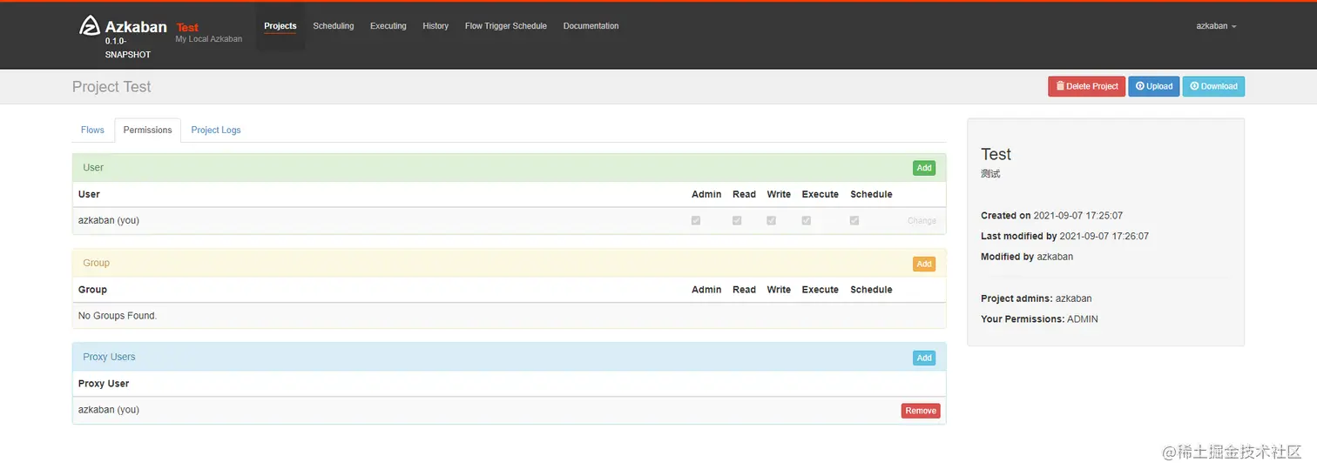
Task: Go to Scheduling page
Action: pos(334,26)
